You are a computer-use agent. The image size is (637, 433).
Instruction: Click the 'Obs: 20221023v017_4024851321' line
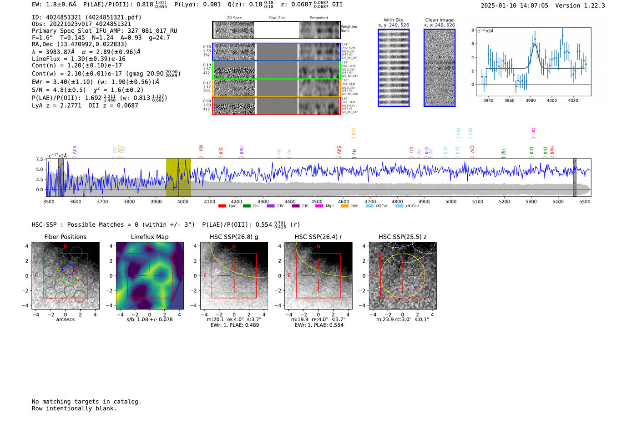81,24
